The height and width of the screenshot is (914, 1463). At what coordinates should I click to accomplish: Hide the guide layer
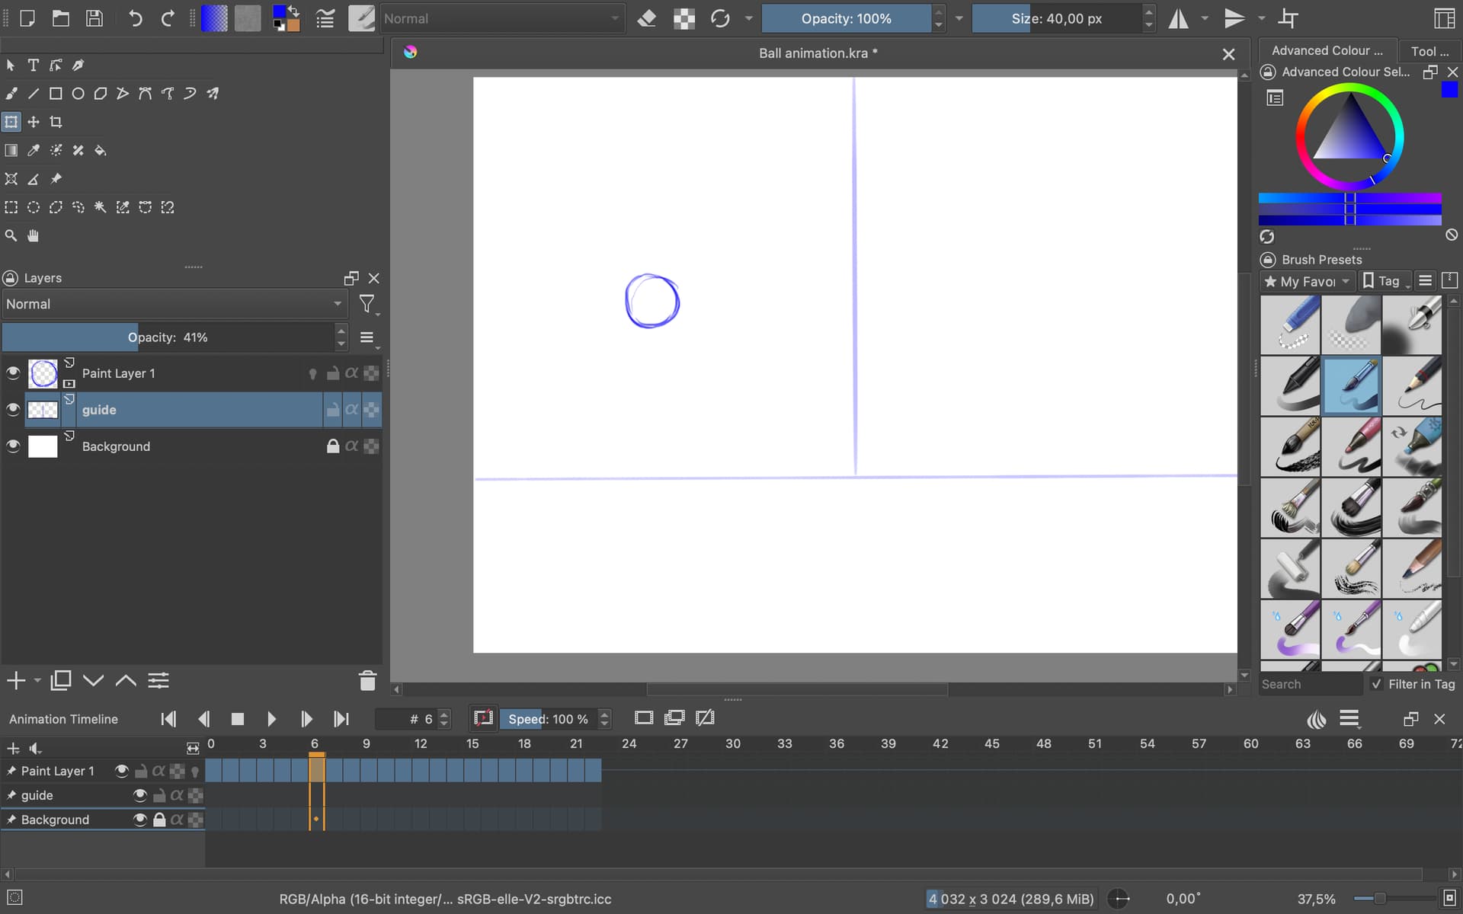coord(13,410)
